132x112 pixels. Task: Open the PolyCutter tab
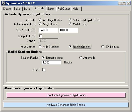point(64,9)
